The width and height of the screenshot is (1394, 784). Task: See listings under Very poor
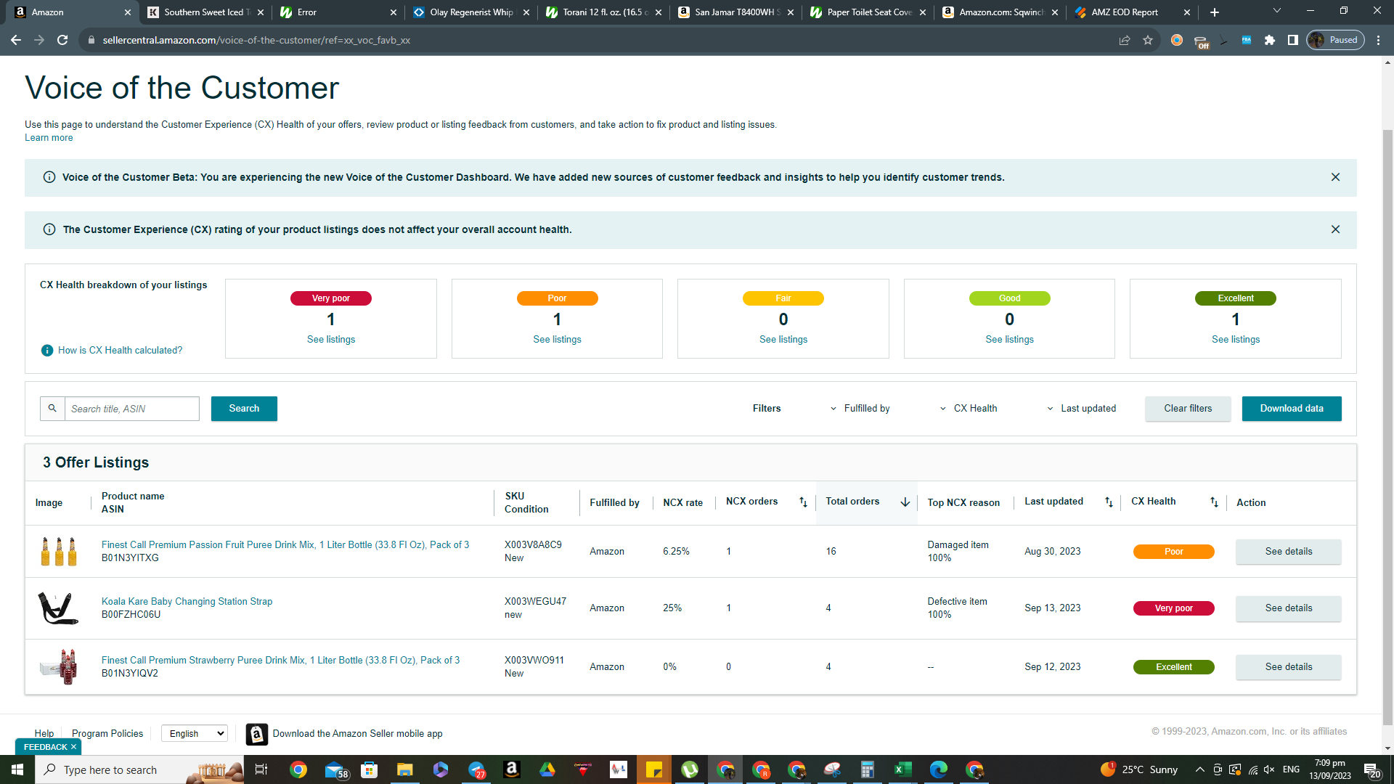click(331, 340)
